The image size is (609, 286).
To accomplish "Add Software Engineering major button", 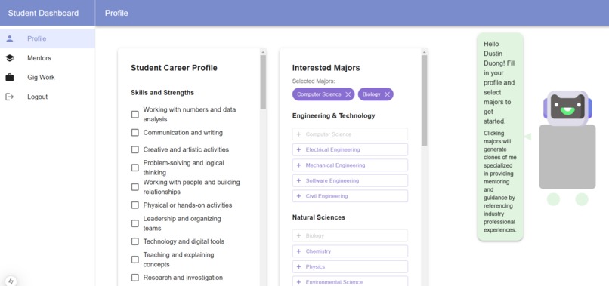I will 350,180.
